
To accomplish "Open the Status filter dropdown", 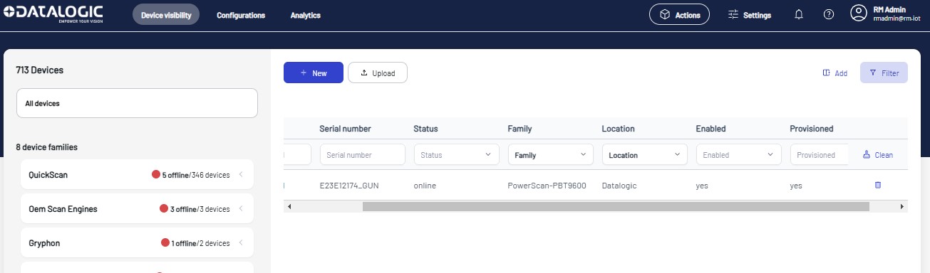I will (x=457, y=154).
